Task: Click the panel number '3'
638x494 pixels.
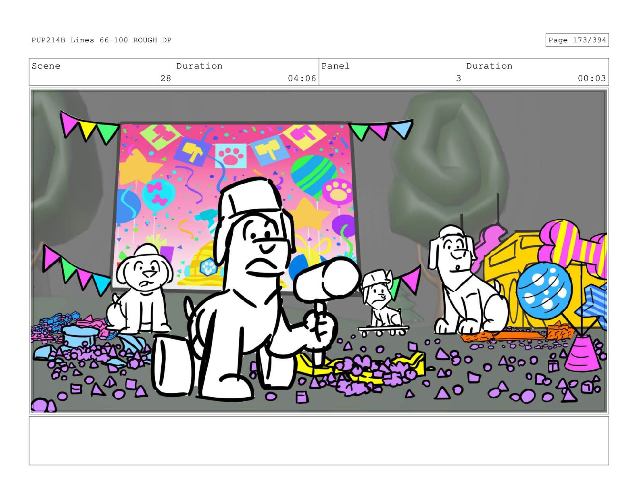Action: [x=459, y=78]
